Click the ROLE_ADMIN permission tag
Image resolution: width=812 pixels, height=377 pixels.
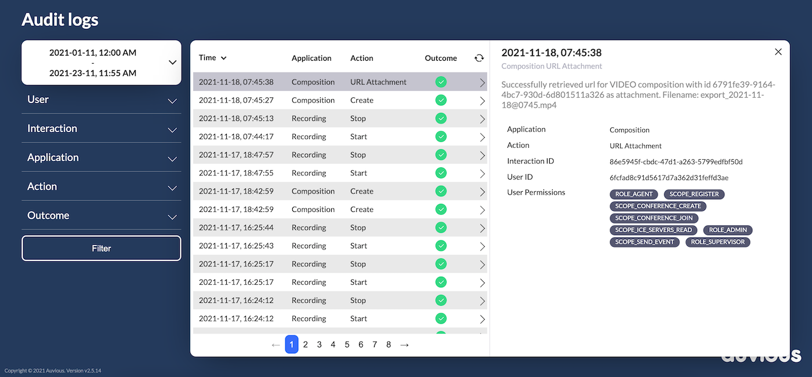coord(727,230)
